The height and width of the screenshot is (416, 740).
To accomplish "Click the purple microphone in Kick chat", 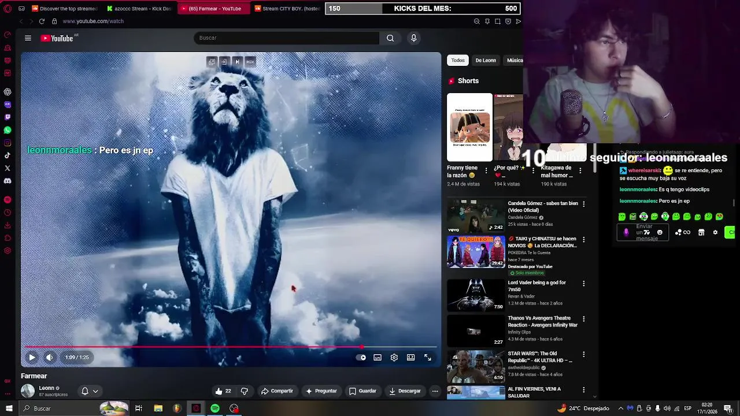I will 626,232.
